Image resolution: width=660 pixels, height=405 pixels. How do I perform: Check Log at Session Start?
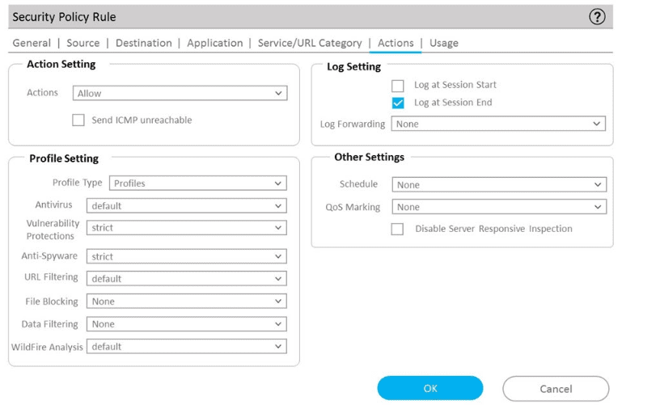click(397, 86)
